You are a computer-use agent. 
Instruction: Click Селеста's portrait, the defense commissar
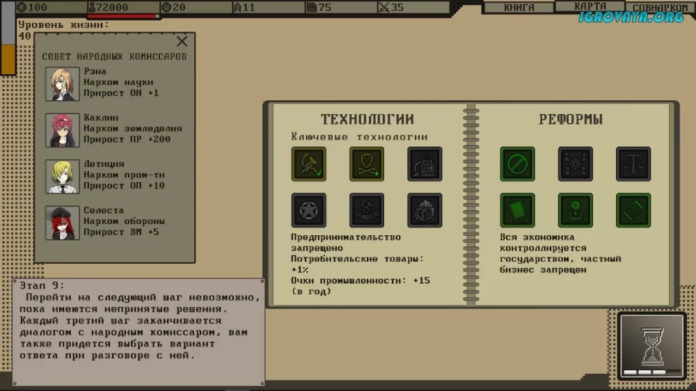[63, 223]
